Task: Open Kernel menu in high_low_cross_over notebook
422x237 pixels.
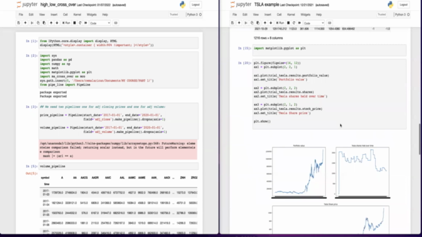Action: click(77, 14)
